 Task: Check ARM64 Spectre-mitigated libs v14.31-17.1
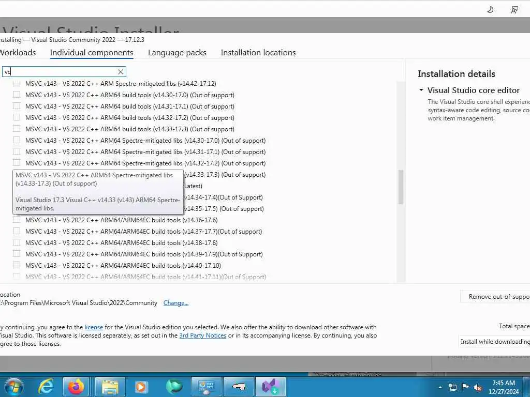[x=17, y=151]
